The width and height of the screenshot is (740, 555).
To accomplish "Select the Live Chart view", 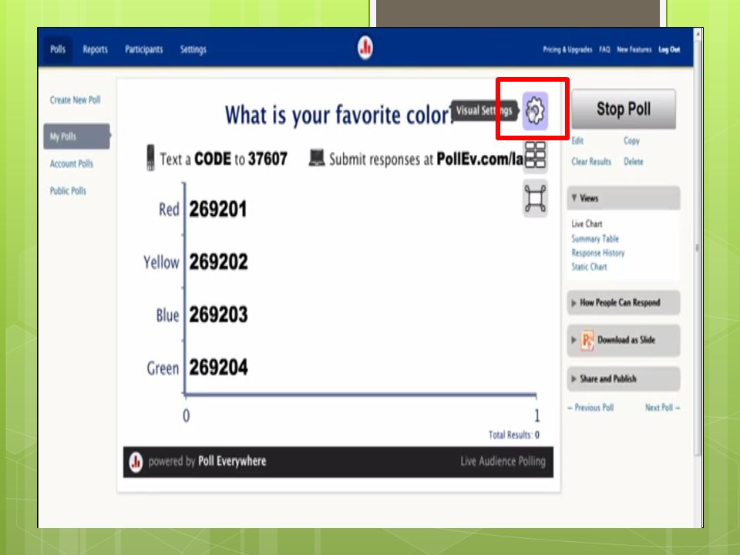I will (x=587, y=224).
